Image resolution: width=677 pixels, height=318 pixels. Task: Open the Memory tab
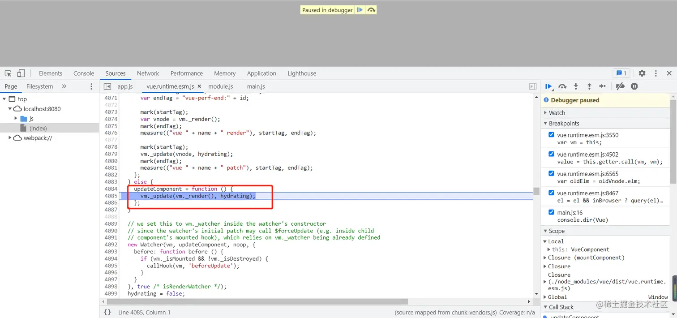225,73
